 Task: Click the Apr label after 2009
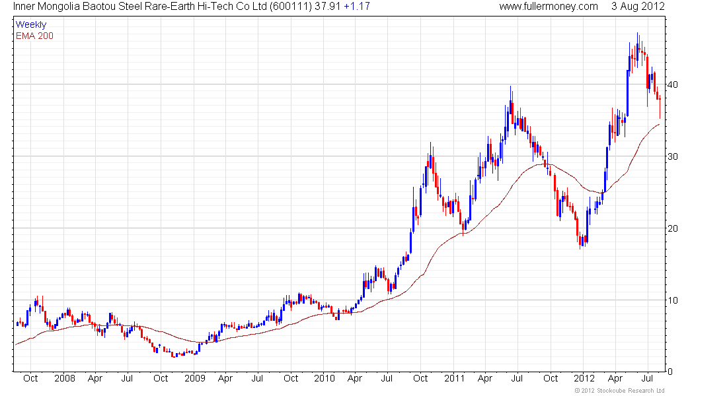(225, 378)
